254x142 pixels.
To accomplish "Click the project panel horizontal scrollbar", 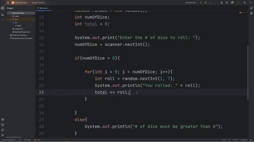I will (13, 137).
